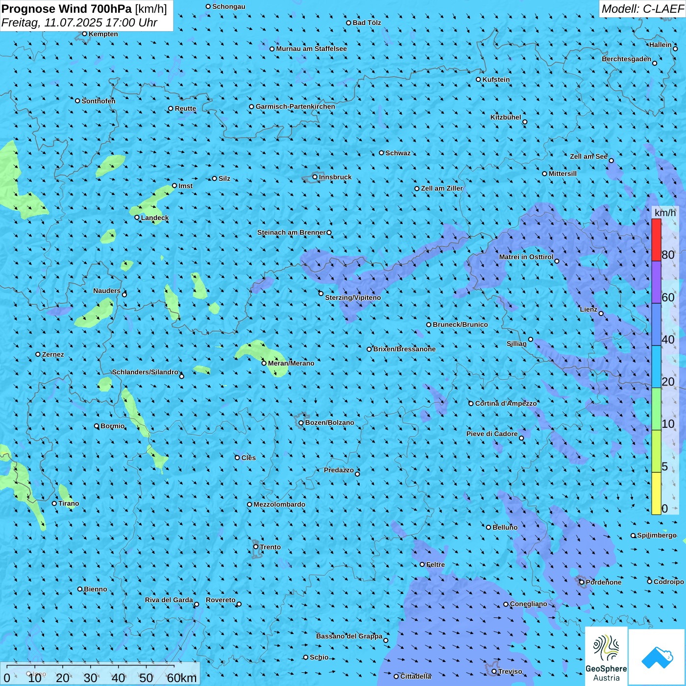
Task: Click the 'Brixen/Bressanone' label
Action: (404, 349)
